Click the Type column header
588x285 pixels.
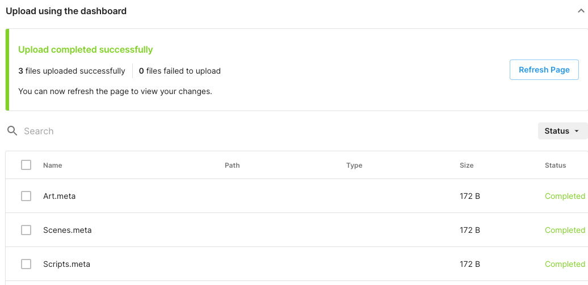pyautogui.click(x=354, y=165)
